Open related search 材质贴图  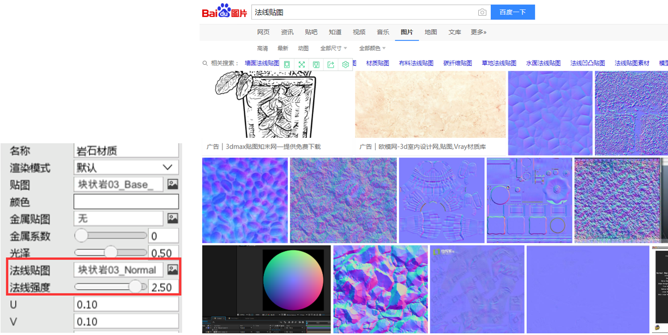[378, 63]
